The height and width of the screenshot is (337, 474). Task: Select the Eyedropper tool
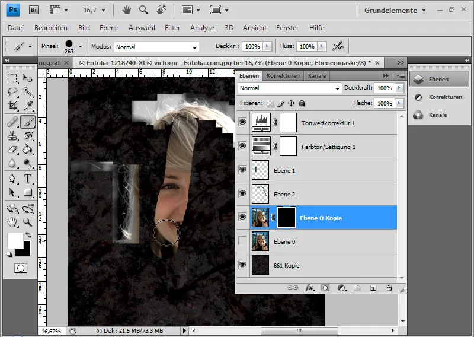(x=28, y=106)
